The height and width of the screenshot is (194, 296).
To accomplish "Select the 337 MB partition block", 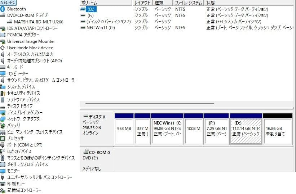I will coord(142,129).
